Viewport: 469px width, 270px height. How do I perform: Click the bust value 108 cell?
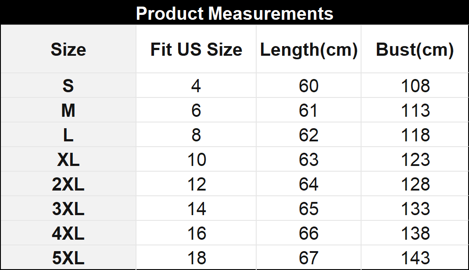(415, 86)
